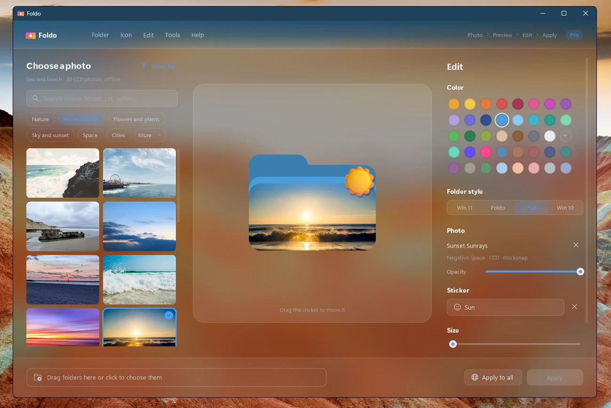Go to the Preview step in the breadcrumb
Screen dimensions: 611x408
point(502,35)
